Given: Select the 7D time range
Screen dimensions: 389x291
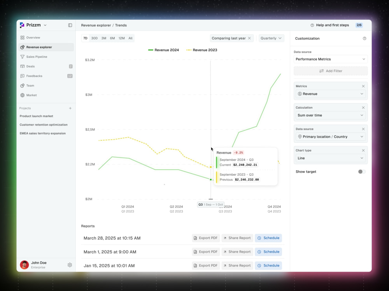Looking at the screenshot, I should pos(85,38).
